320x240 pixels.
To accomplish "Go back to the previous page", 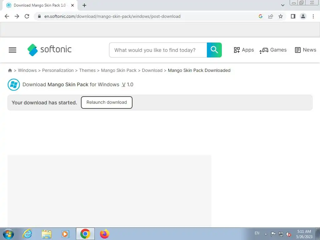I will pos(7,16).
